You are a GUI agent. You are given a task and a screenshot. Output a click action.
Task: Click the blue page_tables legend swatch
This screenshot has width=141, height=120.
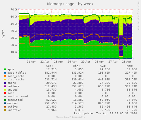(x=5, y=73)
